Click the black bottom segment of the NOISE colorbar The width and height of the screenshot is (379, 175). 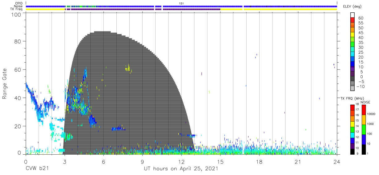click(x=364, y=149)
